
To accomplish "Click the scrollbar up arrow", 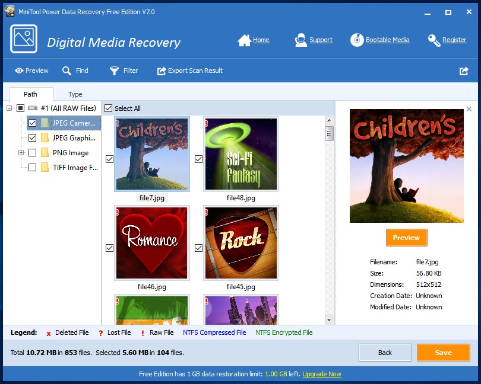I will coord(329,120).
